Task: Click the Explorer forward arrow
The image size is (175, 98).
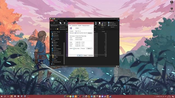Action: pyautogui.click(x=53, y=29)
